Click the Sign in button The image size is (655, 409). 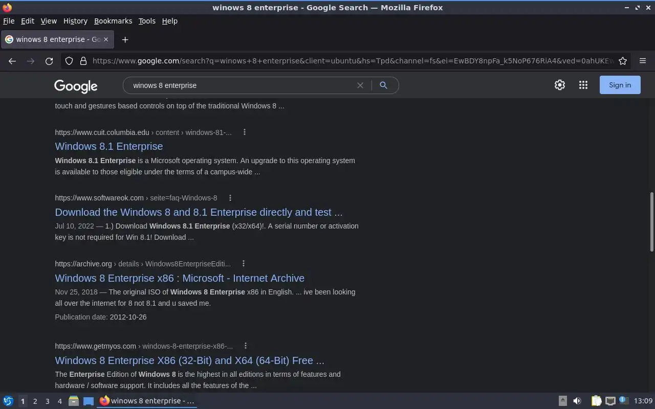(x=620, y=85)
